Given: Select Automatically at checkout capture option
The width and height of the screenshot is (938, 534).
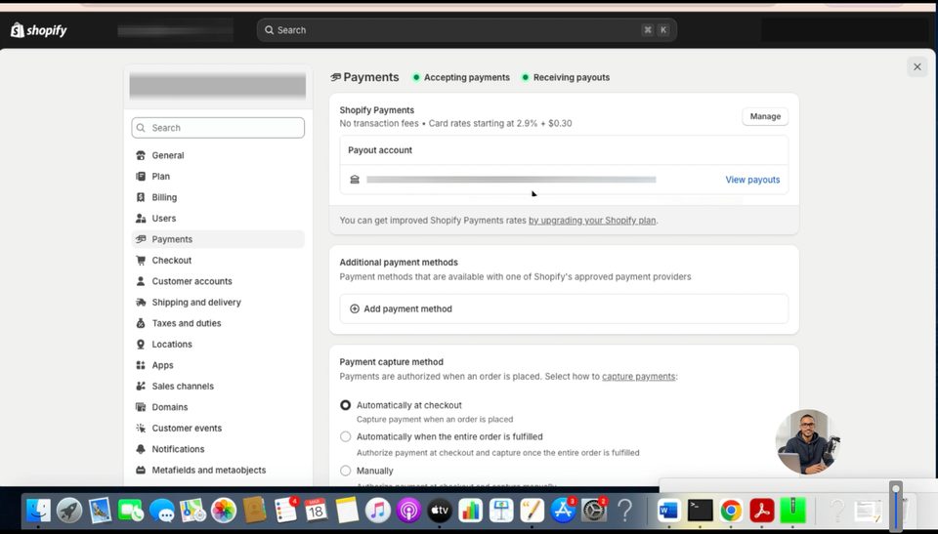Looking at the screenshot, I should [345, 405].
